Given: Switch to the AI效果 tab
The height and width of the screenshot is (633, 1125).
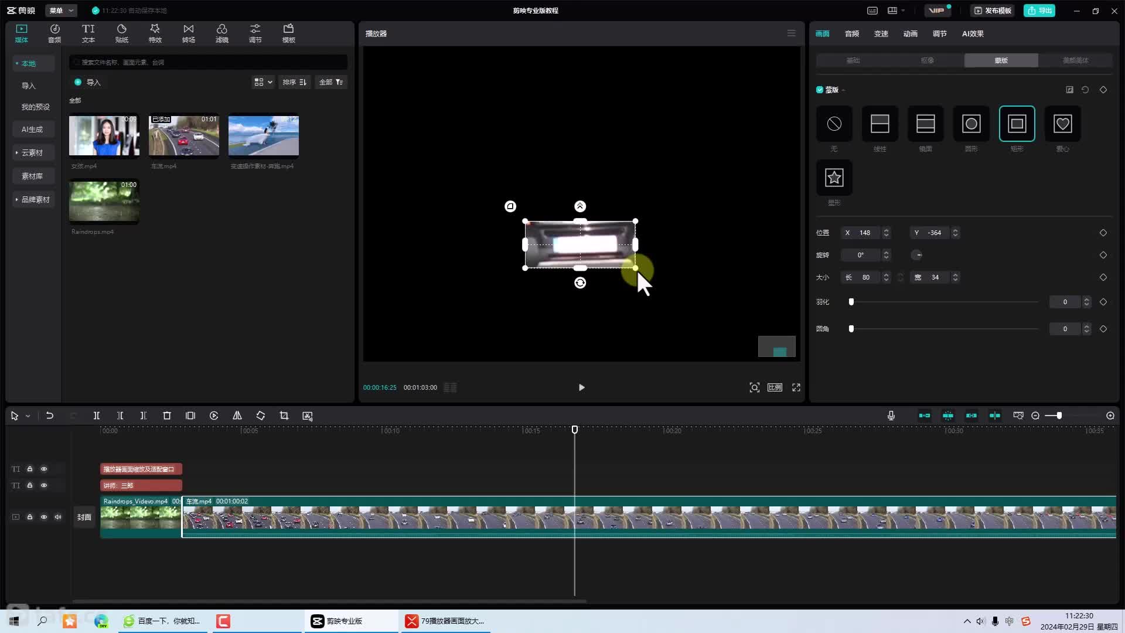Looking at the screenshot, I should pyautogui.click(x=973, y=33).
